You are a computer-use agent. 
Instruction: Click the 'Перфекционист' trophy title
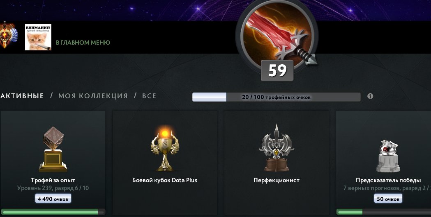(x=277, y=180)
